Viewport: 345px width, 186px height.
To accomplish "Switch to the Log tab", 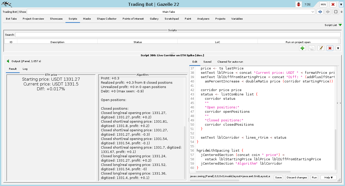I will pos(25,69).
